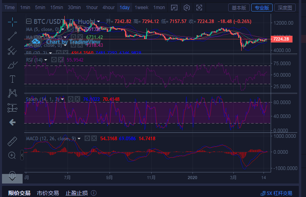
Task: Select the 4hour interval
Action: click(109, 8)
